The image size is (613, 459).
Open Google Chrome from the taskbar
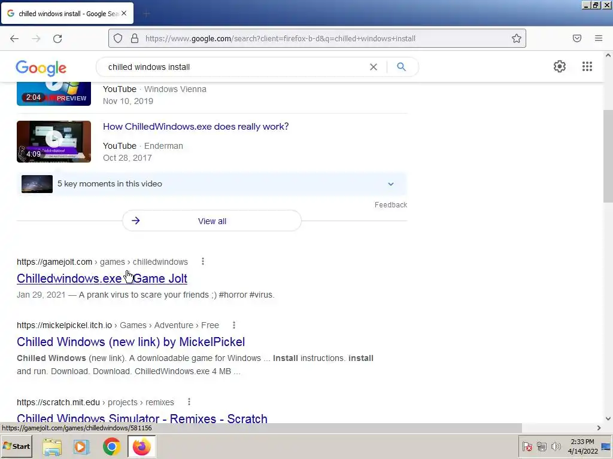click(x=111, y=446)
